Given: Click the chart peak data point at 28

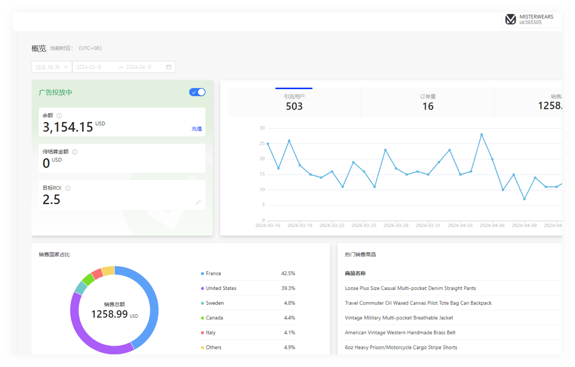Looking at the screenshot, I should pyautogui.click(x=481, y=135).
